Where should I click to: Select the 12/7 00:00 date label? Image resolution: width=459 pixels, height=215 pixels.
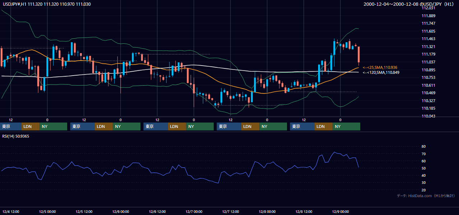[x=194, y=212]
